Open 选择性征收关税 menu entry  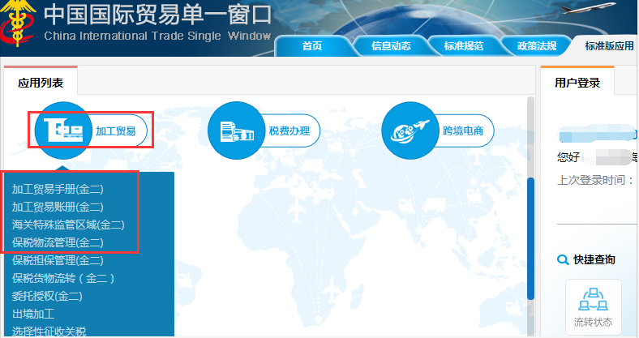click(x=49, y=332)
